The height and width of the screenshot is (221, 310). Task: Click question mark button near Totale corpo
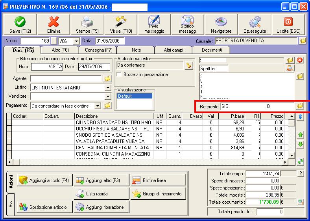click(301, 173)
